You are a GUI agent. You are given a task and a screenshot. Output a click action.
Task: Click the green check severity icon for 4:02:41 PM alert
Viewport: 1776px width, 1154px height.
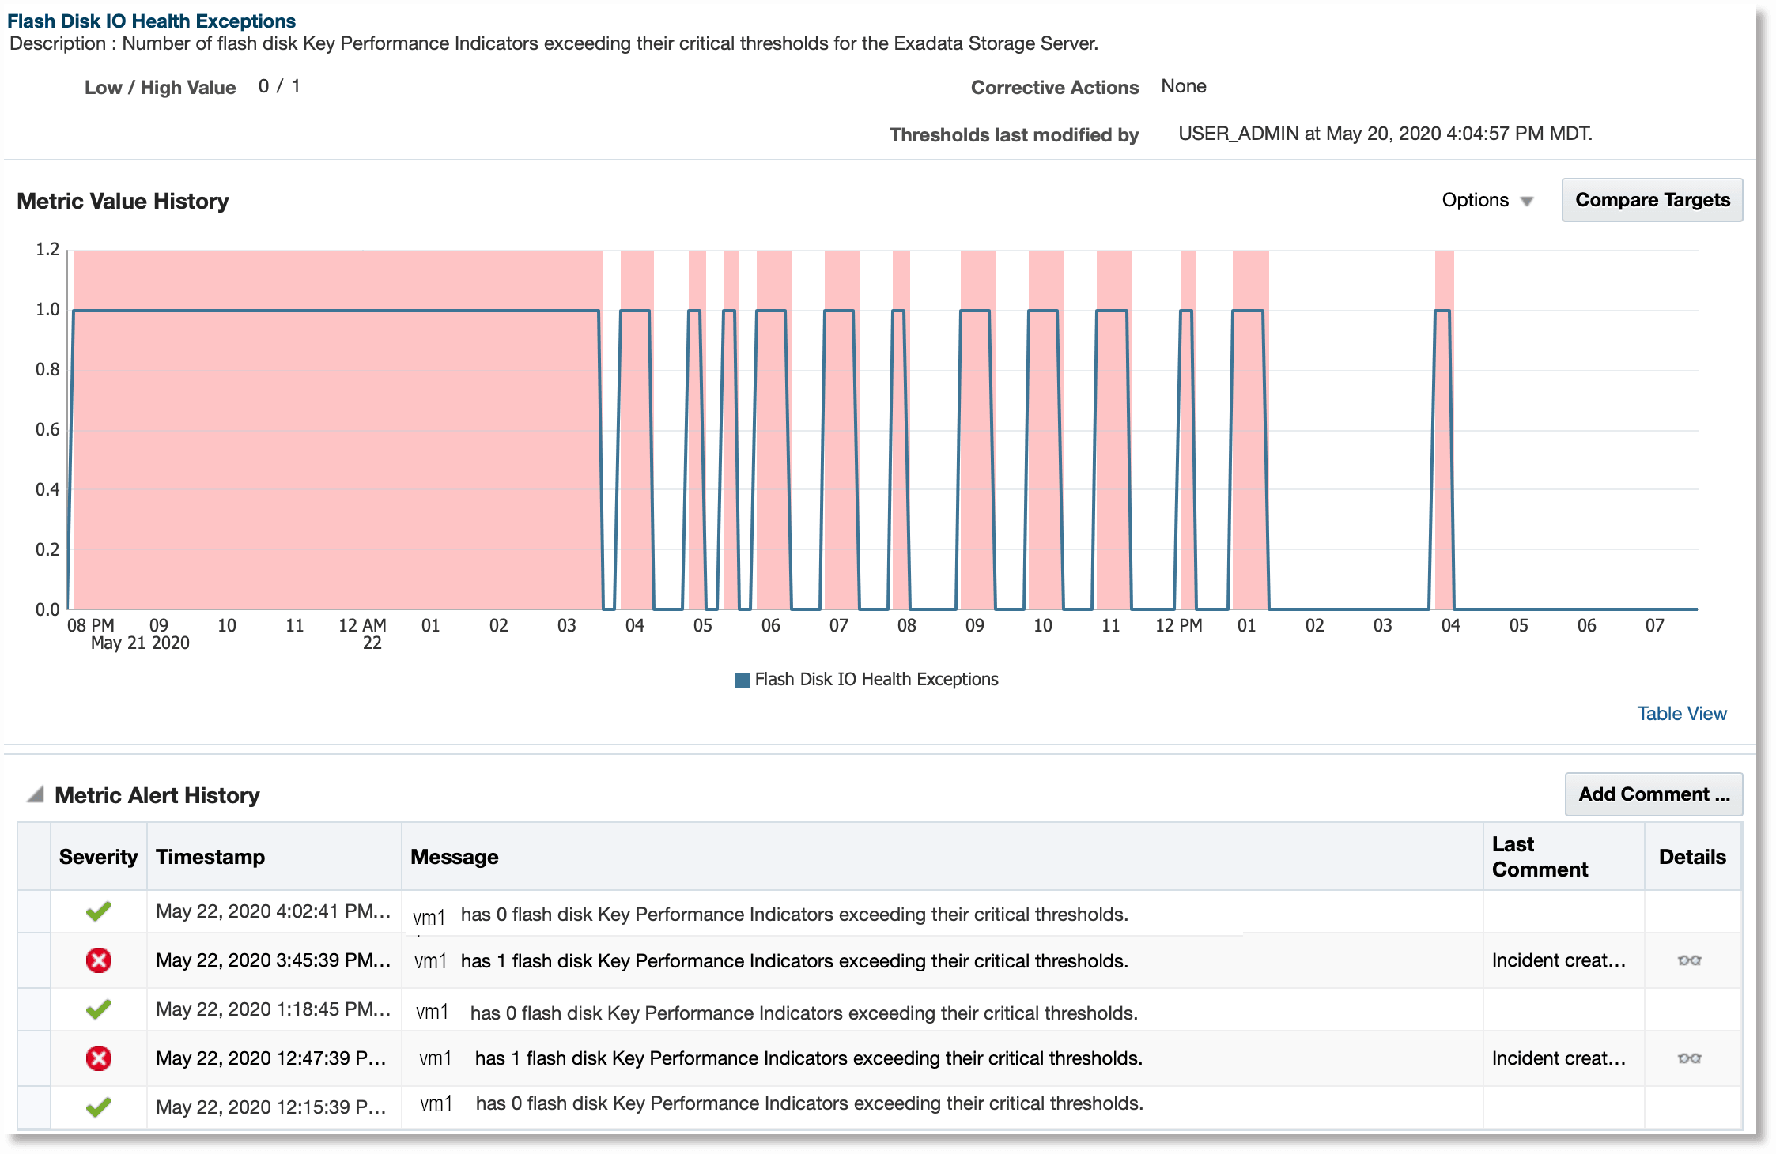click(x=98, y=912)
